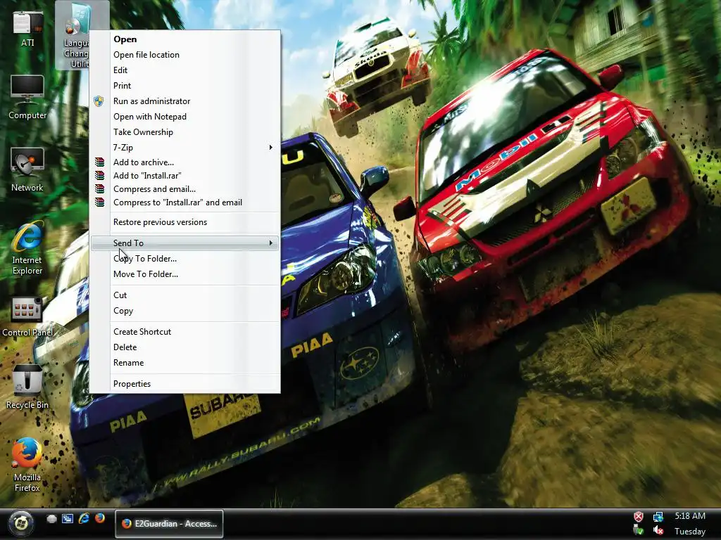This screenshot has width=721, height=540.
Task: Expand the Send To submenu arrow
Action: click(x=271, y=243)
